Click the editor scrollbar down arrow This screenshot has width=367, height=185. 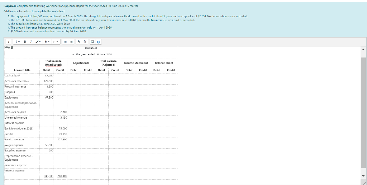pyautogui.click(x=363, y=176)
